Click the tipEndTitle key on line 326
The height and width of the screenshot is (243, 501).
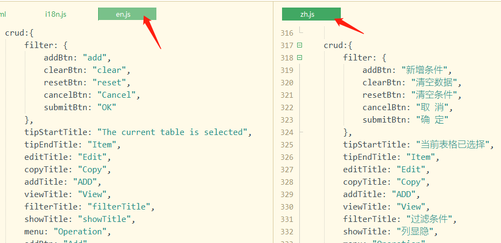pos(370,157)
